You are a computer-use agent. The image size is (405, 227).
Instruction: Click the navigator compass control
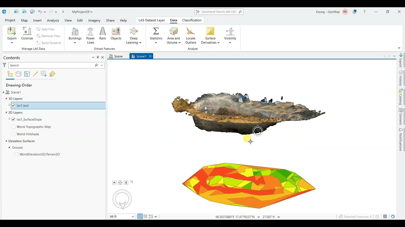pos(122,199)
